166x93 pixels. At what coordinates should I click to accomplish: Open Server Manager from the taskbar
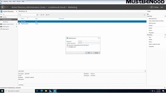click(50, 91)
